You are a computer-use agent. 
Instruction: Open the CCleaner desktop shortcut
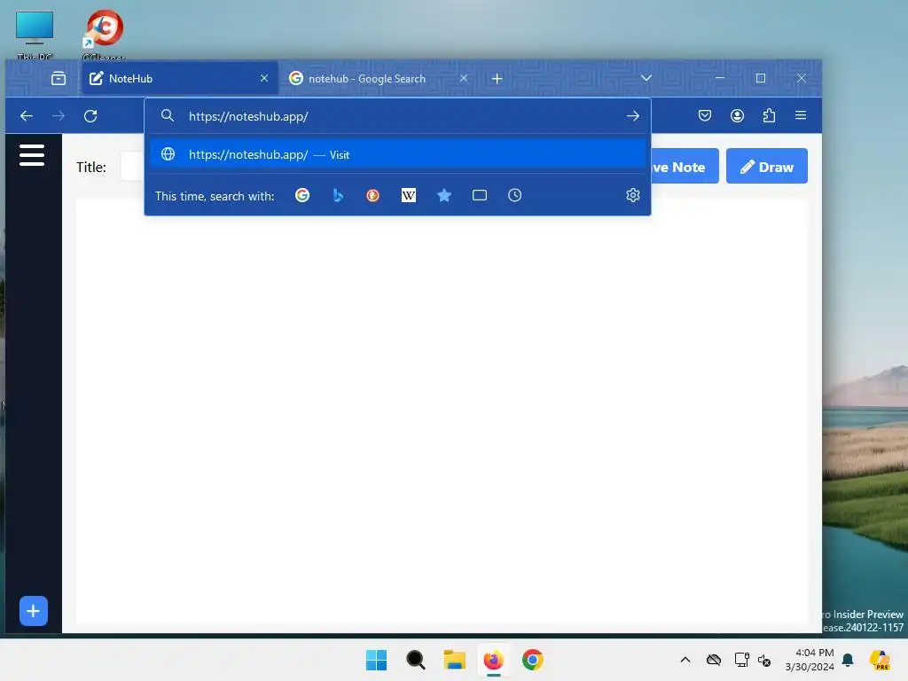pos(105,35)
